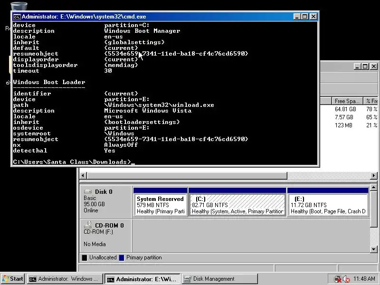Click the Disk 0 drive icon
The width and height of the screenshot is (380, 285).
coord(88,191)
